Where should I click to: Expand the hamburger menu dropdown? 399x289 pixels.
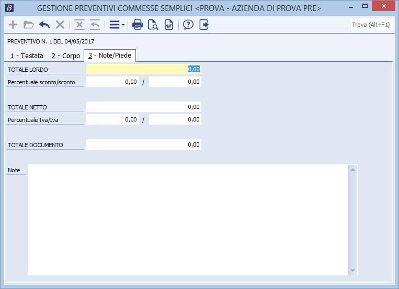116,25
